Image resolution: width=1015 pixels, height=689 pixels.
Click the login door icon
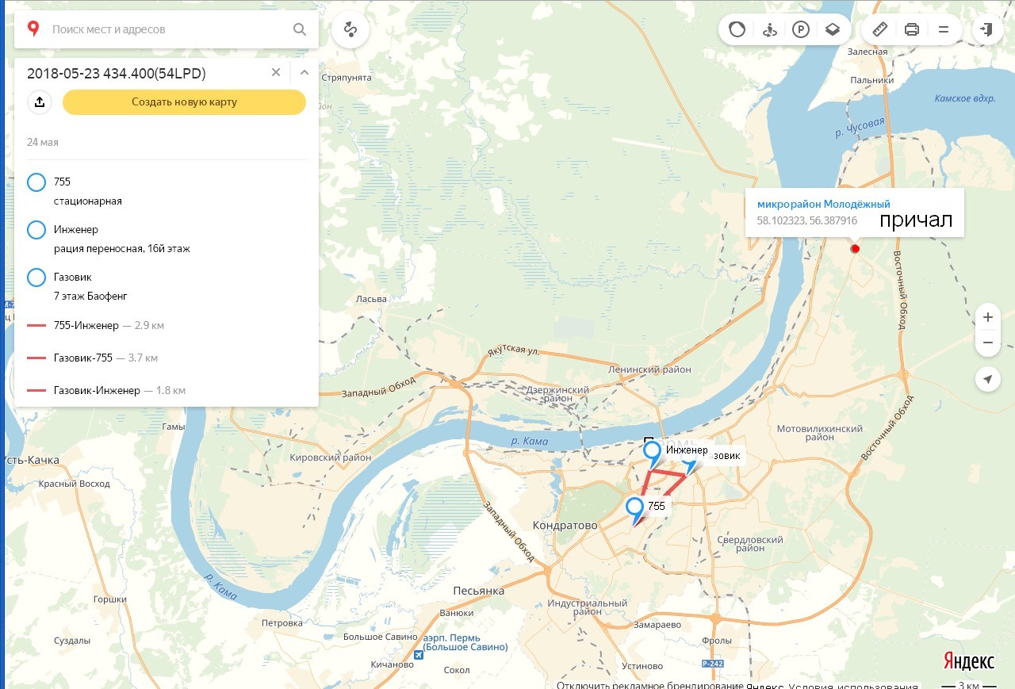tap(986, 30)
